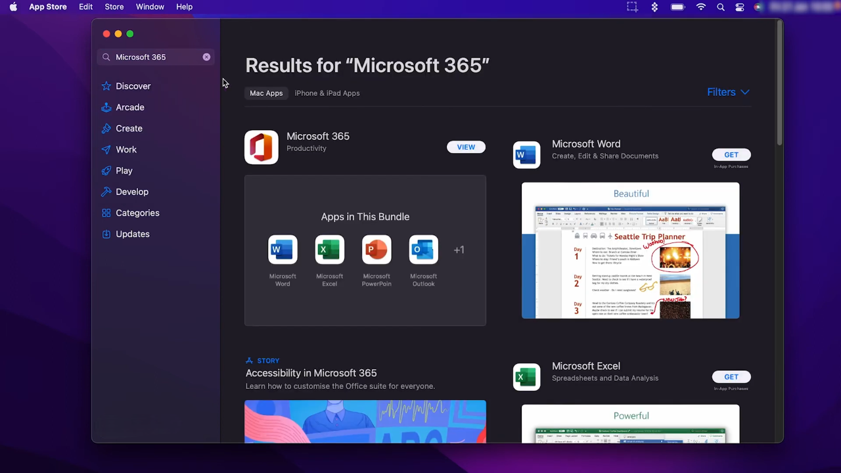This screenshot has width=841, height=473.
Task: Open the Store menu in the menu bar
Action: 114,7
